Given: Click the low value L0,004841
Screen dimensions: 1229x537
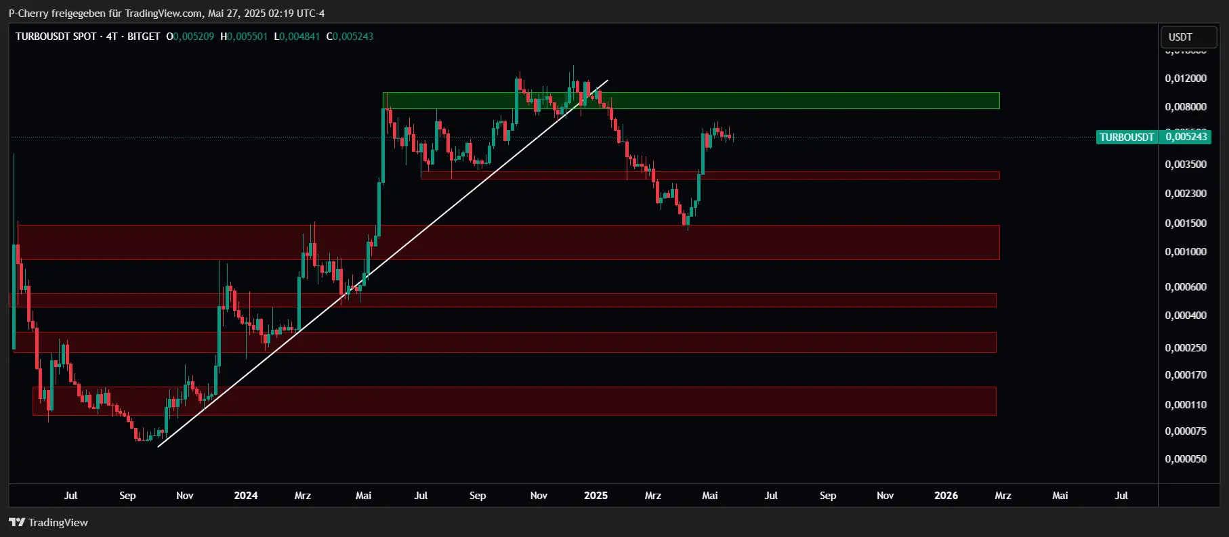Looking at the screenshot, I should [297, 37].
